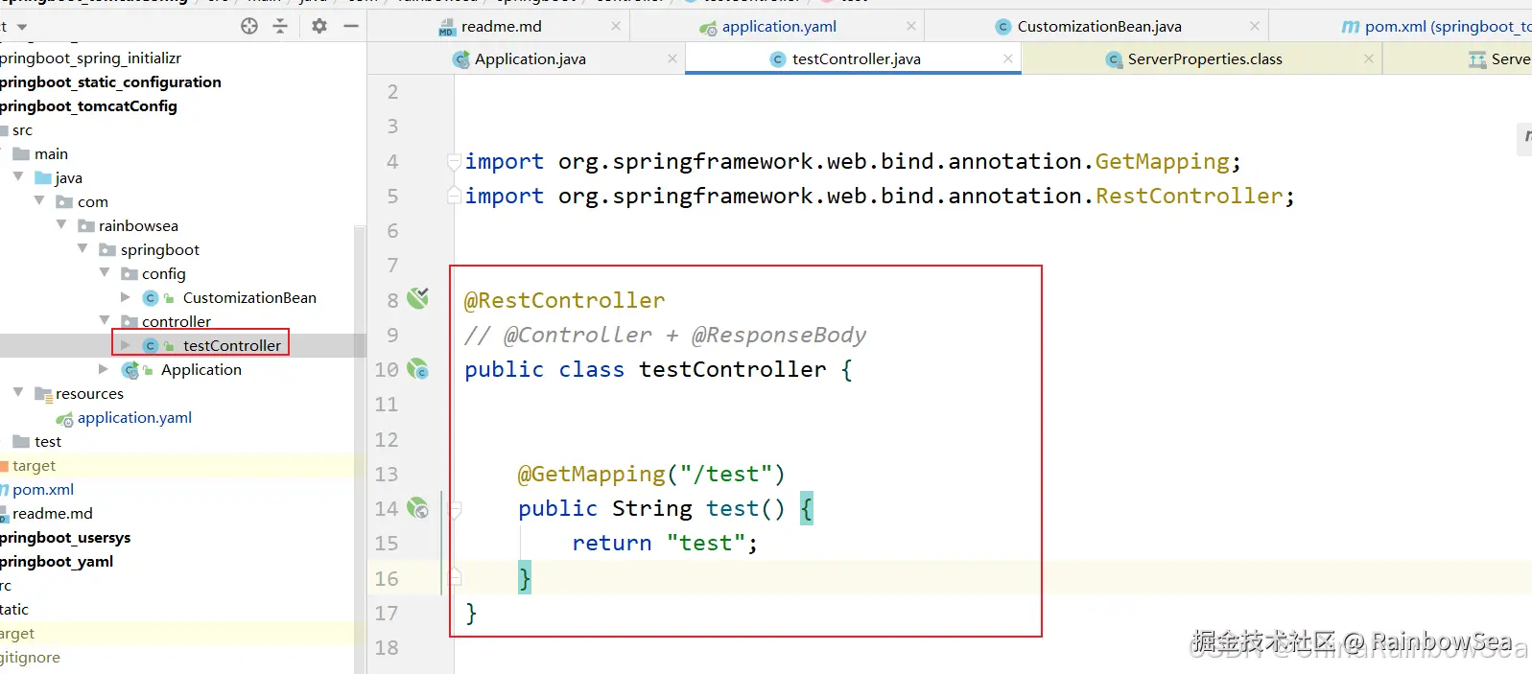Switch to the readme.md editor tab
Image resolution: width=1532 pixels, height=674 pixels.
(x=501, y=27)
